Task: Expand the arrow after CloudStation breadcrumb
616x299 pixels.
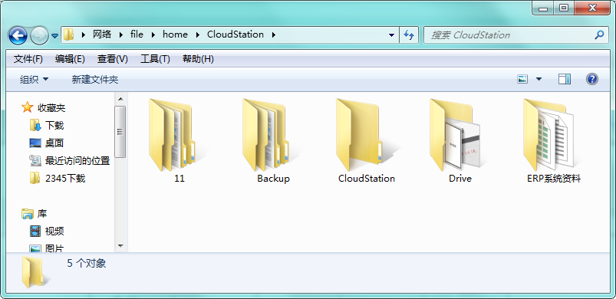Action: point(274,34)
